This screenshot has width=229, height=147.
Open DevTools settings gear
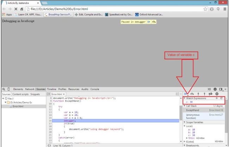[215, 89]
